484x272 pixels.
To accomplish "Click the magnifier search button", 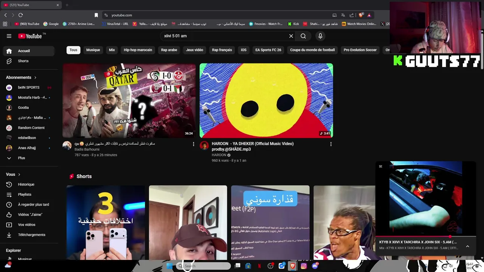I will tap(303, 36).
